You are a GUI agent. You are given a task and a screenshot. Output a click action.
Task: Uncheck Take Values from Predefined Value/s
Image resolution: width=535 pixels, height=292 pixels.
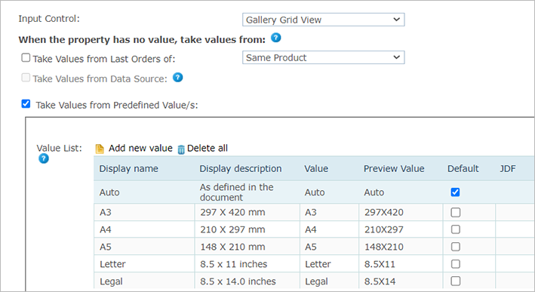26,103
